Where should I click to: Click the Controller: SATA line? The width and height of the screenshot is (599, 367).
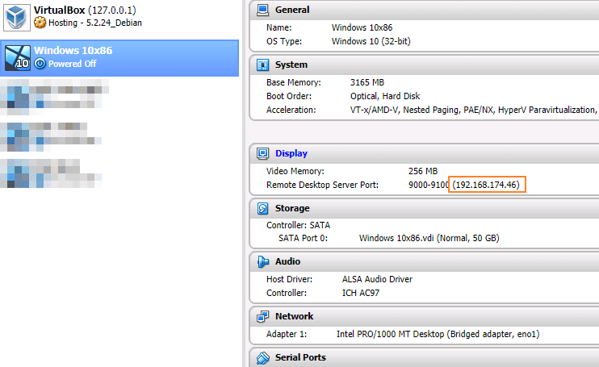click(299, 226)
